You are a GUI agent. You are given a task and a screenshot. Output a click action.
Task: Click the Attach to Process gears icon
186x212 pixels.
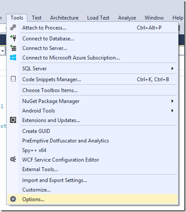(13, 28)
